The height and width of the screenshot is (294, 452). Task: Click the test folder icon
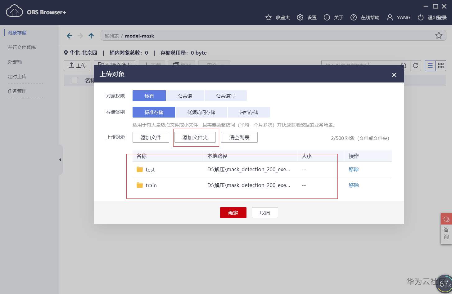coord(140,169)
